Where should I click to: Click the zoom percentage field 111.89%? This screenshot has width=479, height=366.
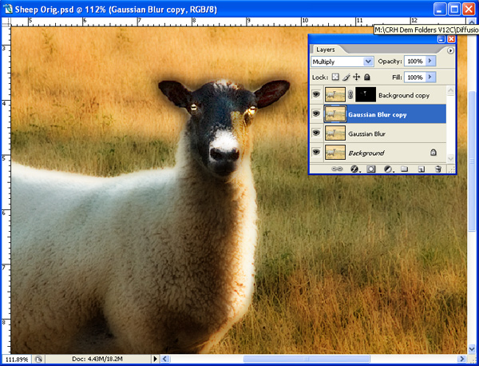pos(17,360)
